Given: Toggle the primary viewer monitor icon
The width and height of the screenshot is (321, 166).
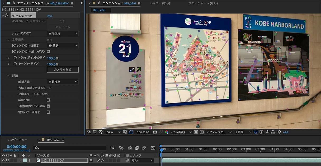Looking at the screenshot, I should tap(95, 132).
